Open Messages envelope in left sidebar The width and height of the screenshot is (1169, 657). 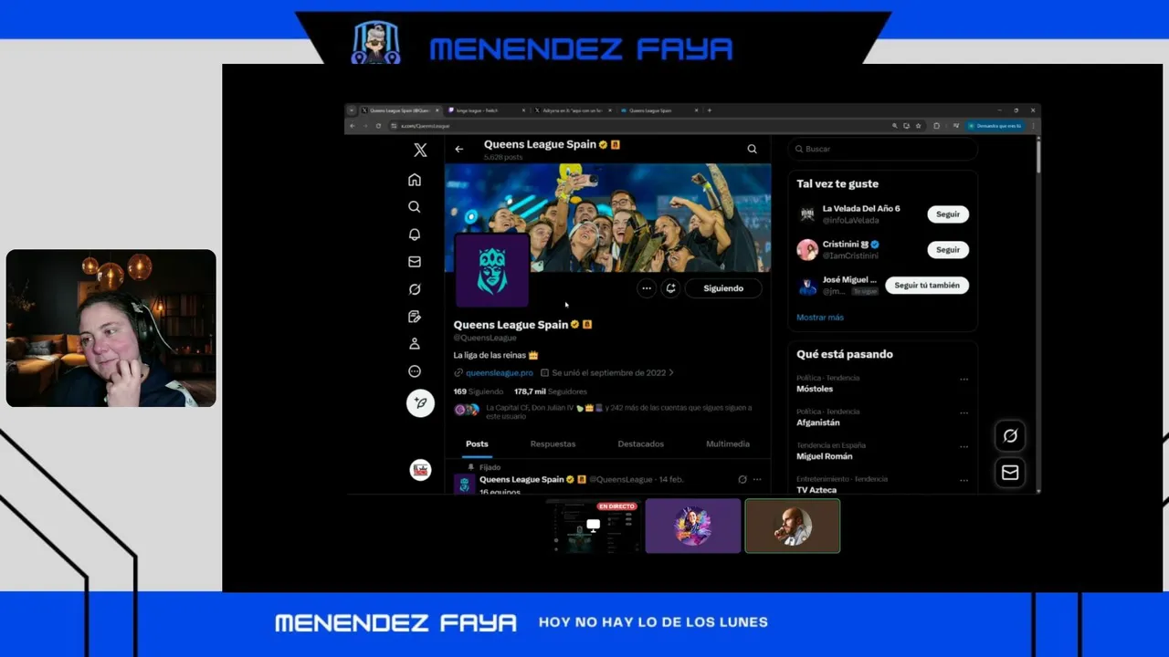415,262
